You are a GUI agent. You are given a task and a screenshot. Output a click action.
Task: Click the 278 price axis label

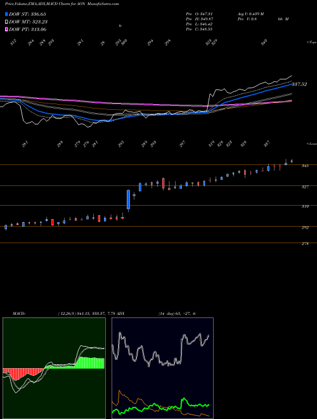305,244
